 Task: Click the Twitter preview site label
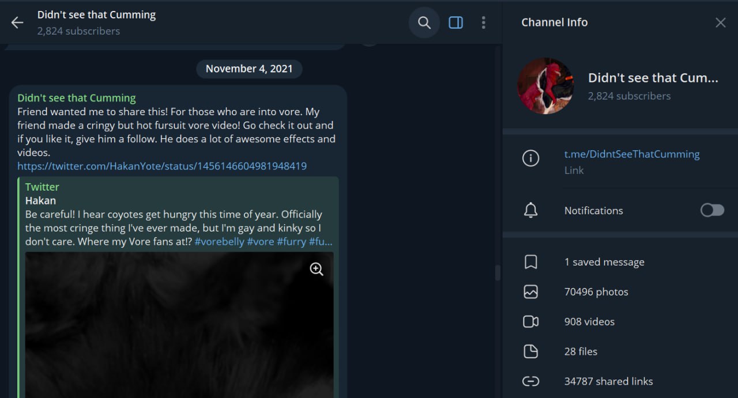[42, 187]
